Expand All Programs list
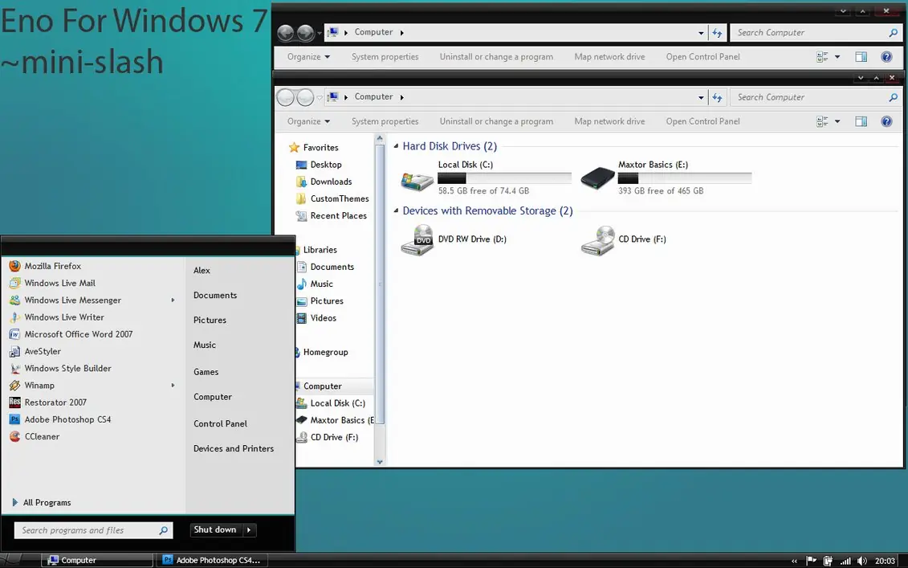Viewport: 908px width, 568px height. click(41, 502)
